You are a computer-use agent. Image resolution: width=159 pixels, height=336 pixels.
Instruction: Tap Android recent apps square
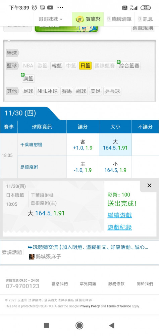coord(46,325)
